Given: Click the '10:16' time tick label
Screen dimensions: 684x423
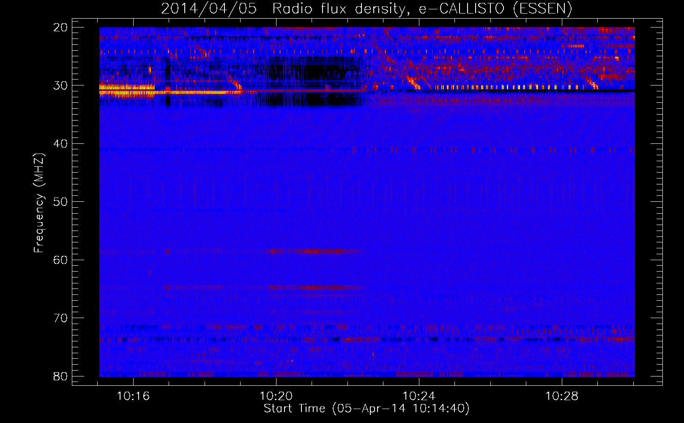Looking at the screenshot, I should pos(133,396).
